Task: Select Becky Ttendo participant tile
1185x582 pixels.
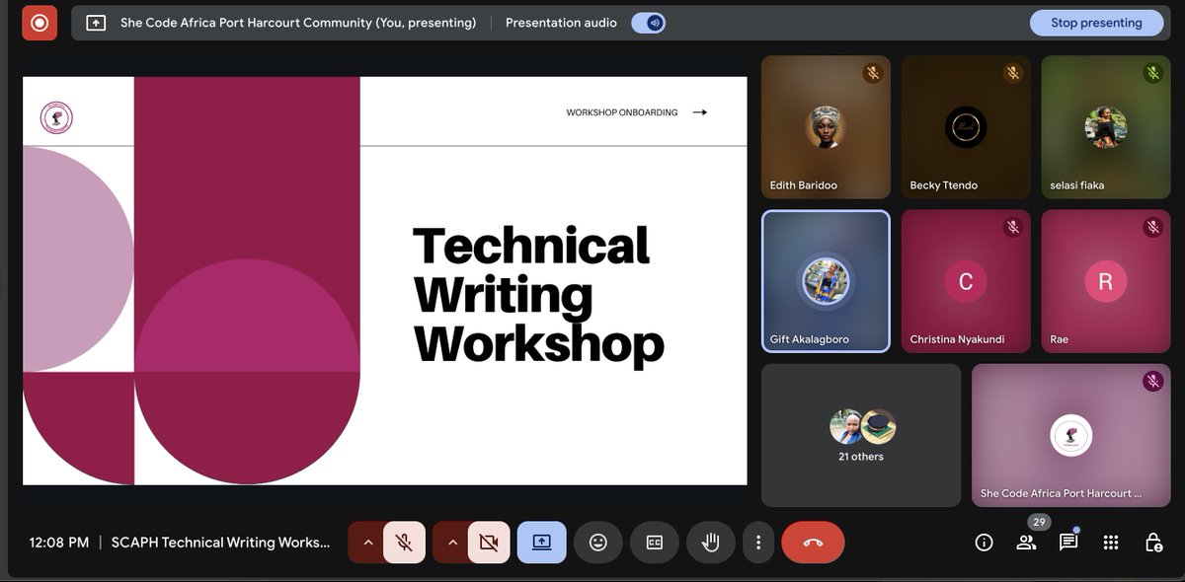Action: (x=966, y=127)
